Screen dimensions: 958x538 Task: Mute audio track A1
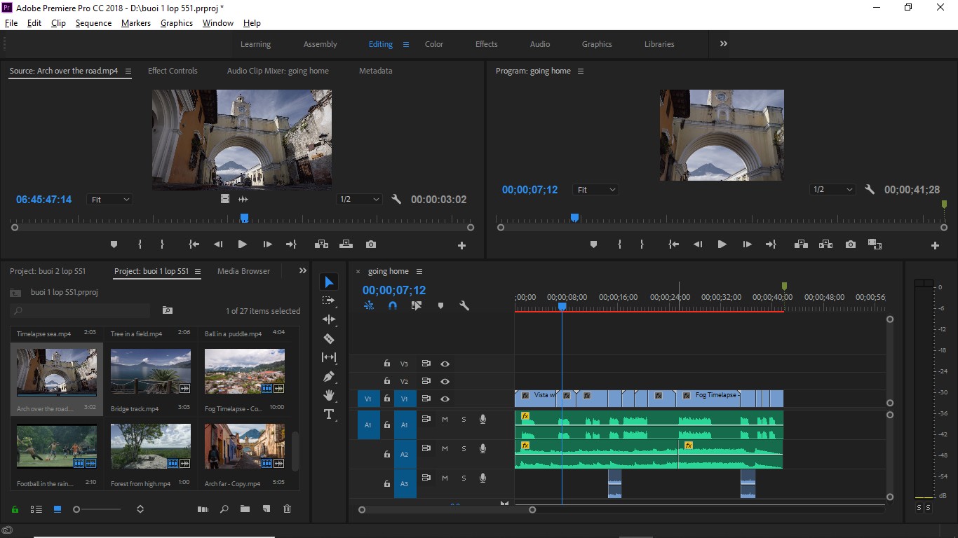click(x=445, y=420)
